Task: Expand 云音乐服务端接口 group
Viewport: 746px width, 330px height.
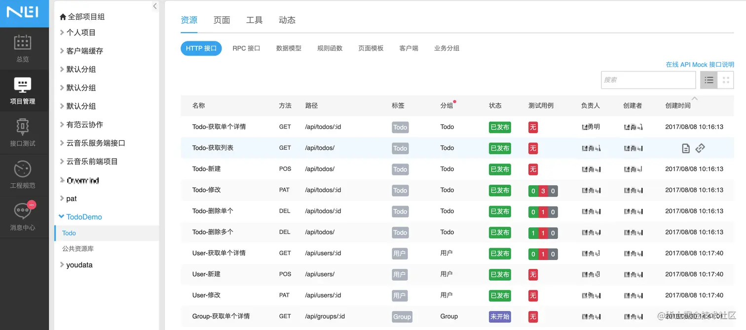Action: (x=62, y=143)
